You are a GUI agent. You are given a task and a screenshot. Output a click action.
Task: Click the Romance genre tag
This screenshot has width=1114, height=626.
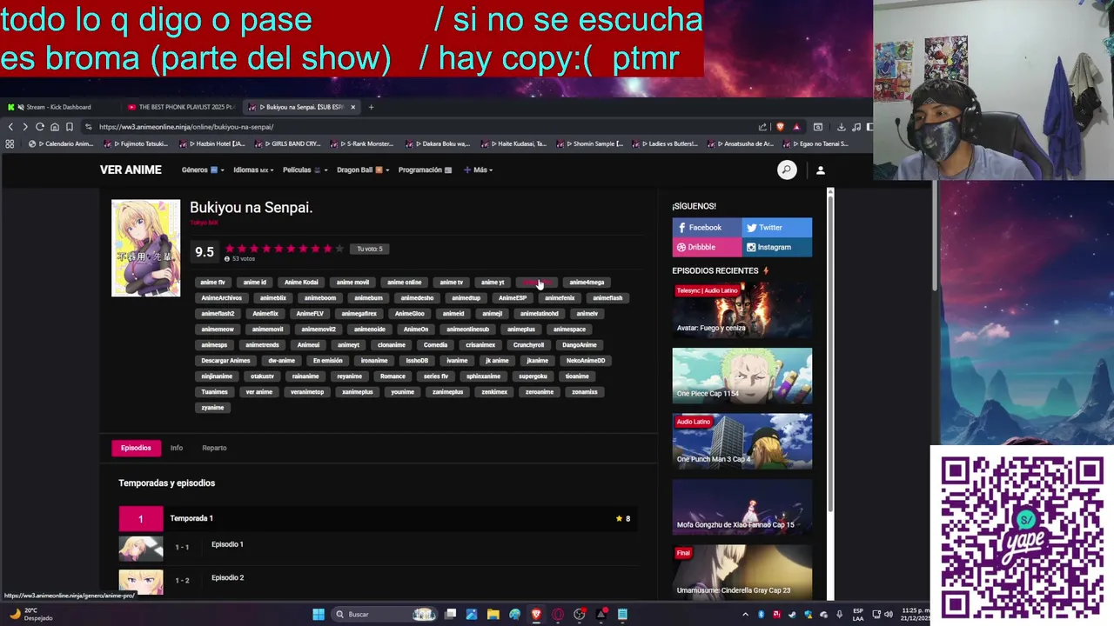point(393,376)
